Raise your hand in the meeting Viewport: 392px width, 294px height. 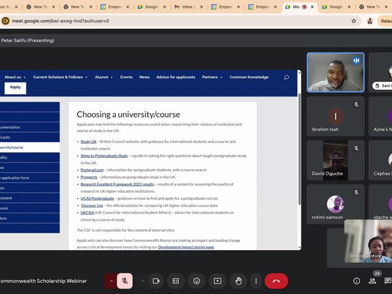pyautogui.click(x=239, y=281)
